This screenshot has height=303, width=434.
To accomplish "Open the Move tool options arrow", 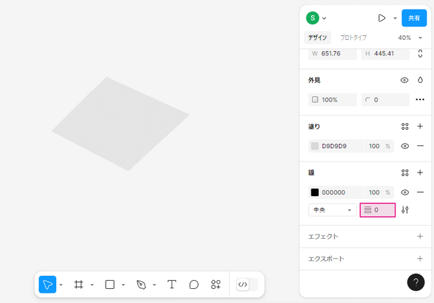I will 61,285.
